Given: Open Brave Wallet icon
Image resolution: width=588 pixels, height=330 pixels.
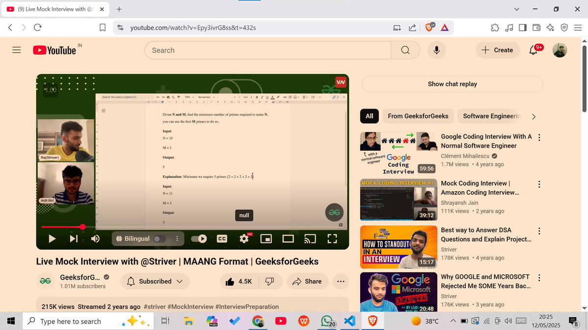Looking at the screenshot, I should coord(537,28).
